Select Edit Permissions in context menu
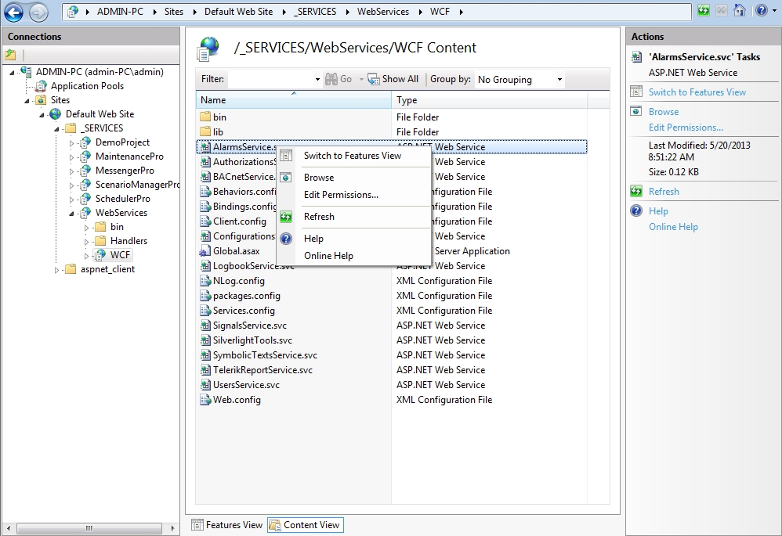This screenshot has height=536, width=782. [x=341, y=195]
